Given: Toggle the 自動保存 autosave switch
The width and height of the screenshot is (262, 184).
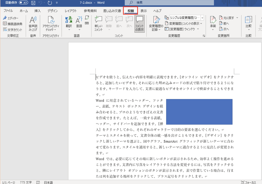Looking at the screenshot, I should (24, 3).
